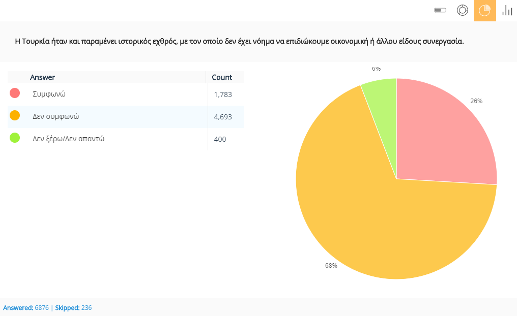
Task: Click the Skipped: 236 link
Action: 73,308
